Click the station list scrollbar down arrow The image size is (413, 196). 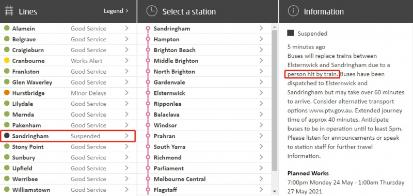[x=275, y=191]
